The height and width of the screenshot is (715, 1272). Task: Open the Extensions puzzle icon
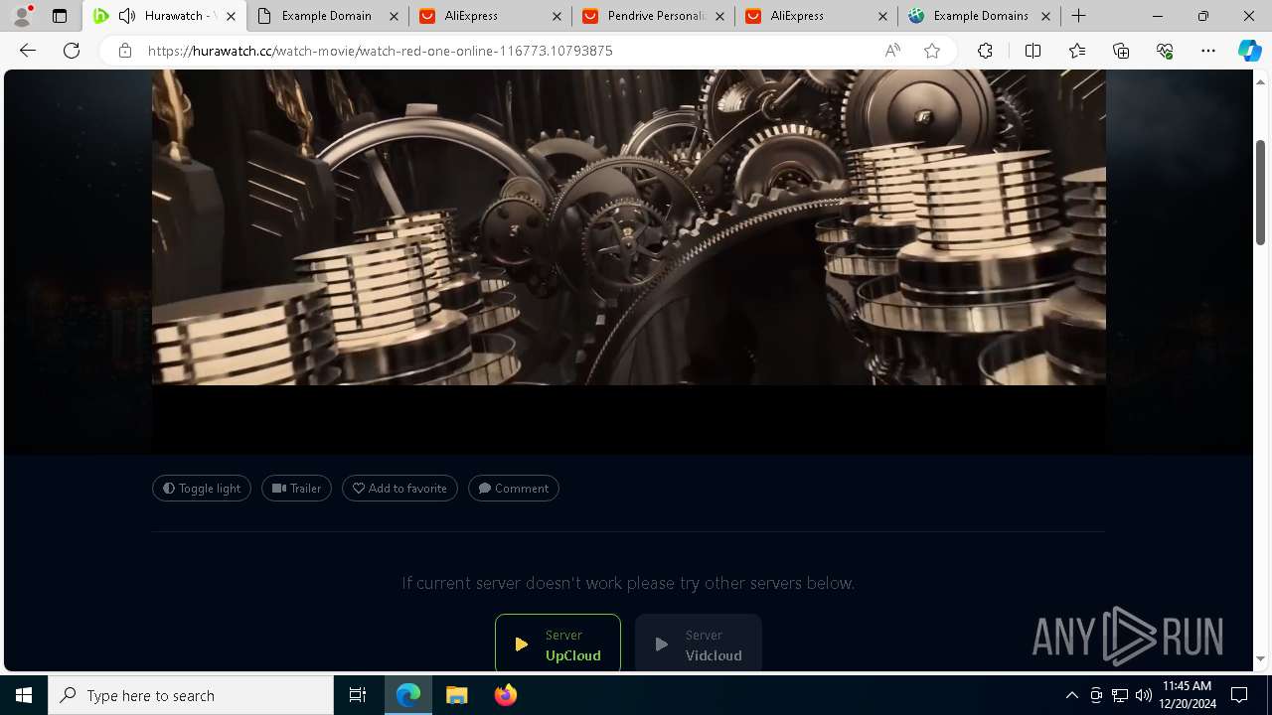(985, 51)
